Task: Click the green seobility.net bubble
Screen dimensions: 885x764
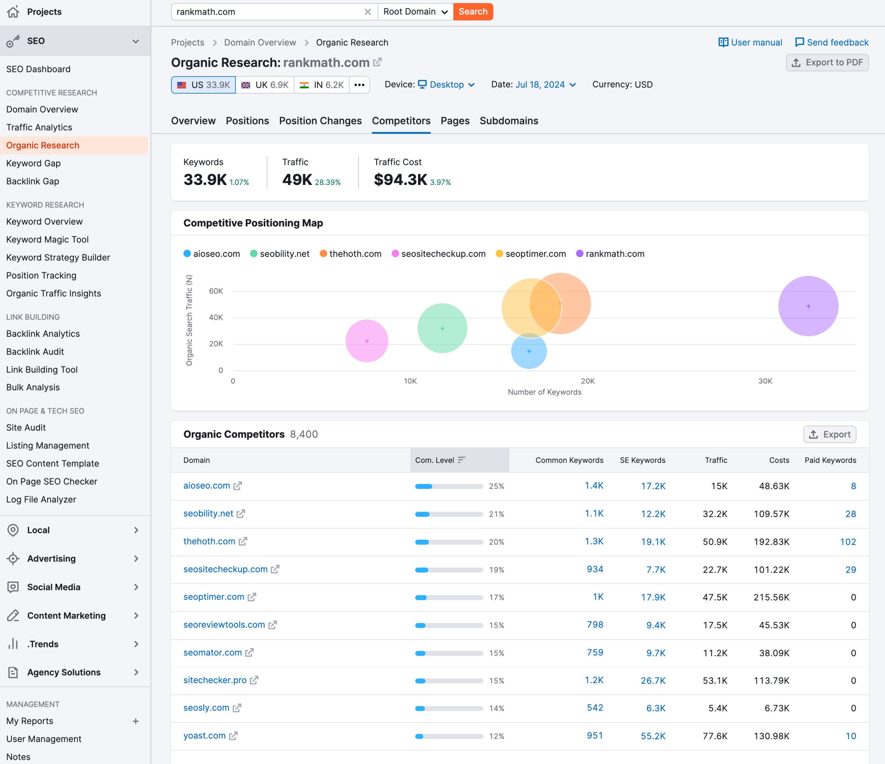Action: tap(442, 328)
